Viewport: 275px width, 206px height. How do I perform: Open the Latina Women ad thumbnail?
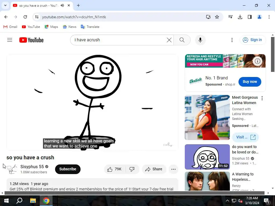point(207,117)
